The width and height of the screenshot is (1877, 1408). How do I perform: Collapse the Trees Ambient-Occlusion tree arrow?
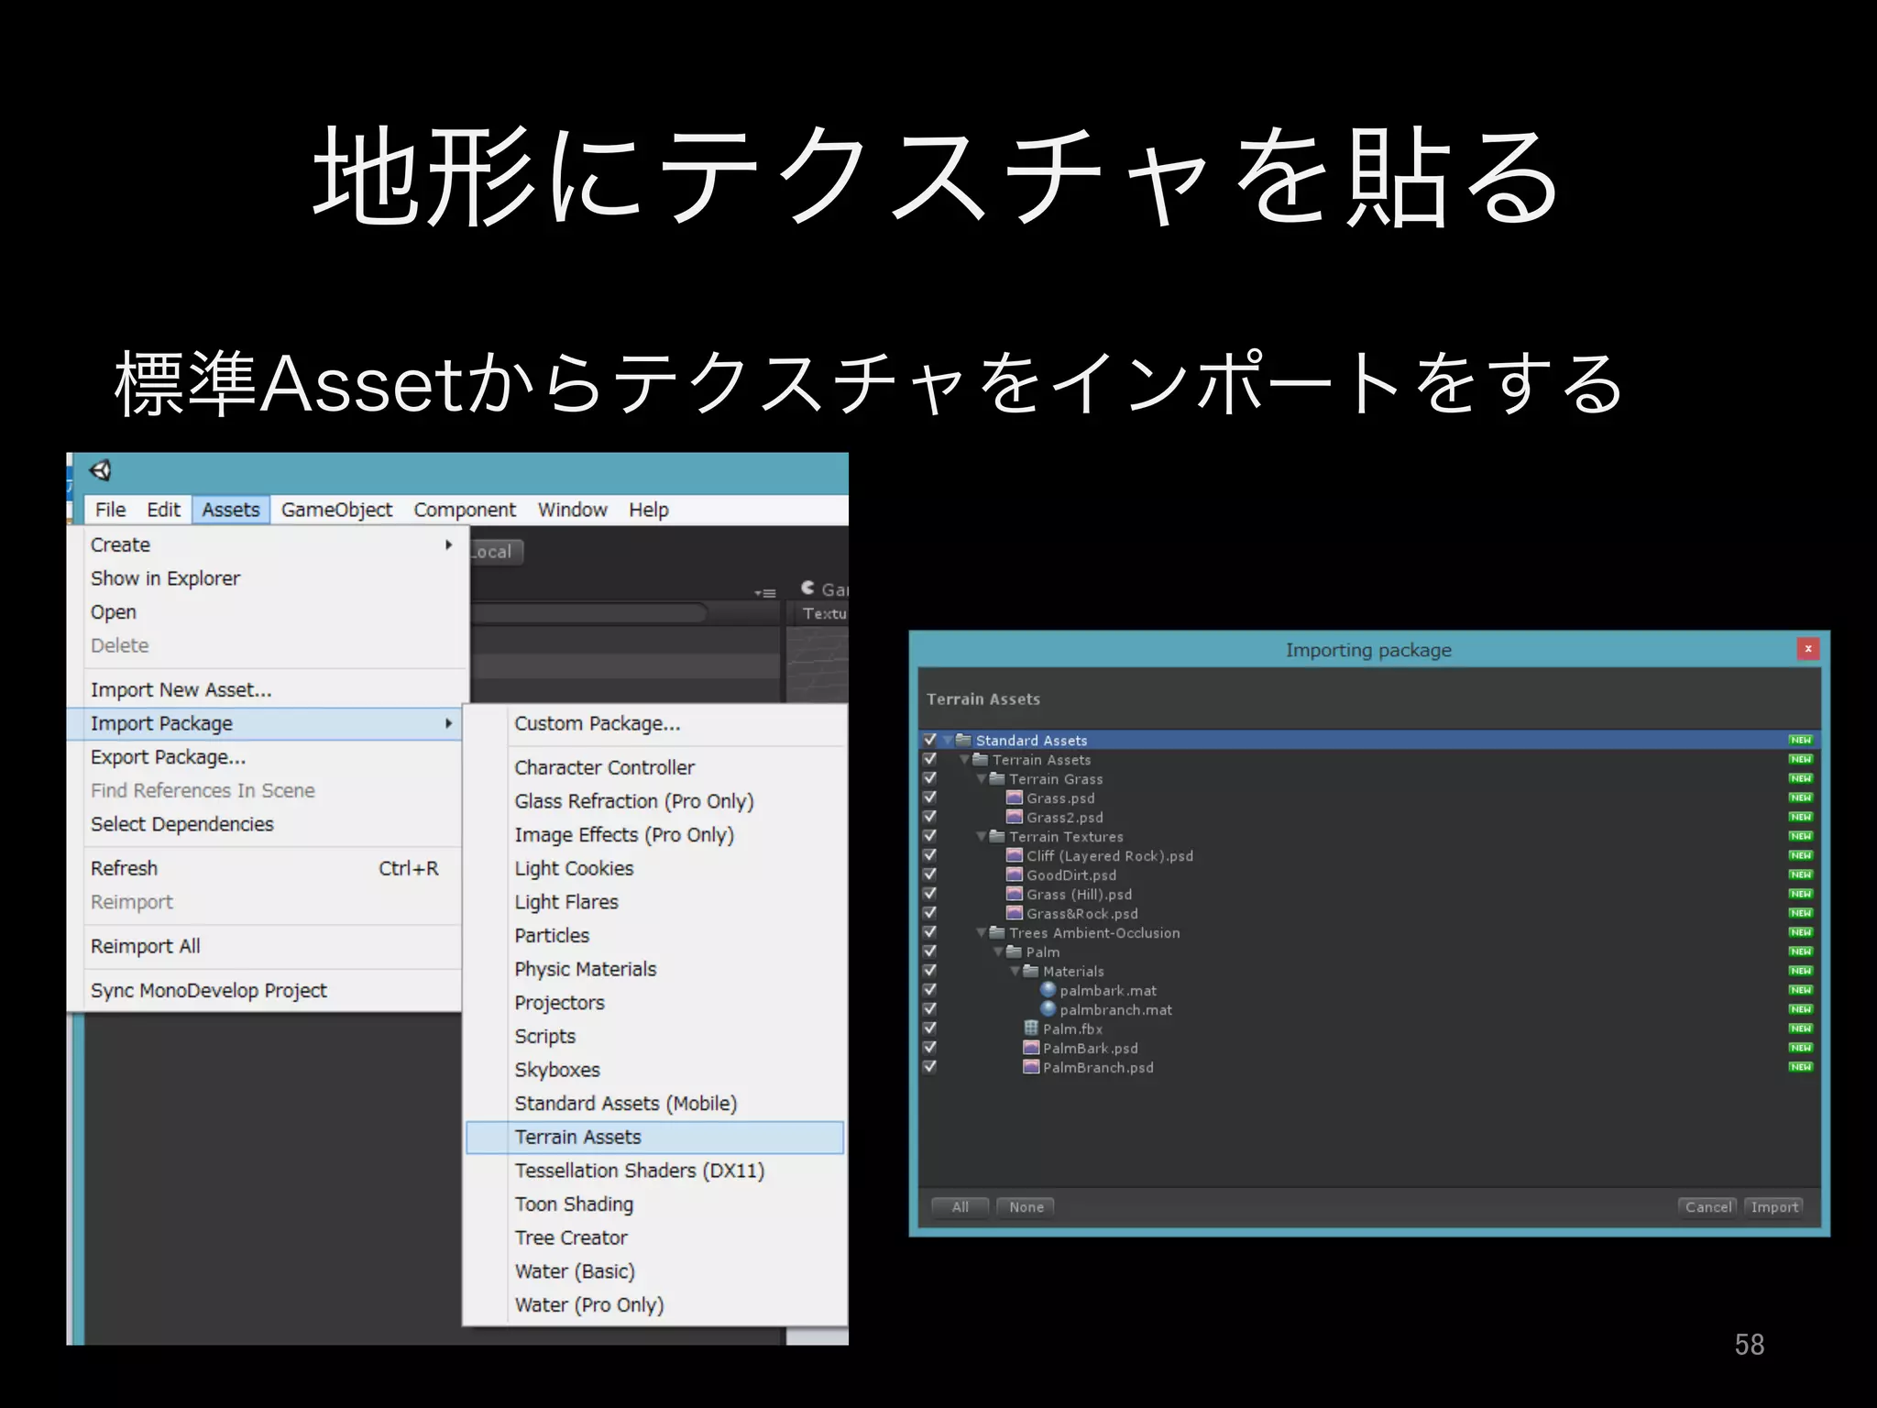pos(982,933)
